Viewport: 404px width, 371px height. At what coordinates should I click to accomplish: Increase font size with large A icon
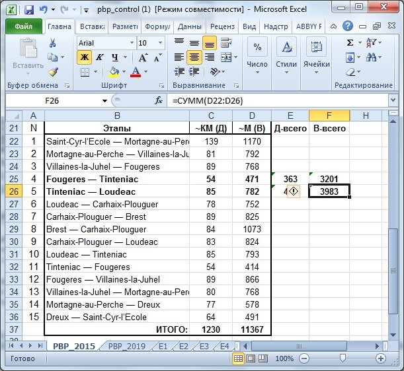pos(143,57)
